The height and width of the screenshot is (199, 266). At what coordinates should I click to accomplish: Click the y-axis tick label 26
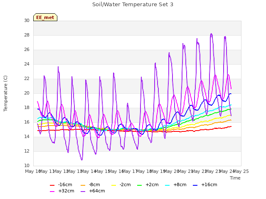tap(27, 50)
